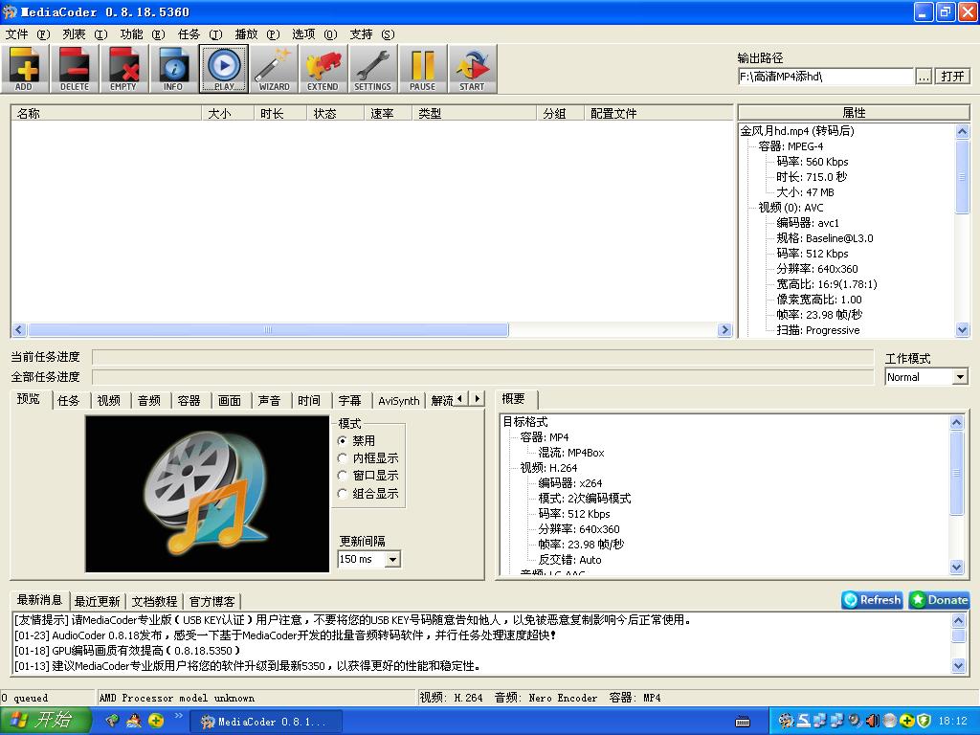This screenshot has height=735, width=980.
Task: Open the 任务 (T) menu
Action: coord(200,34)
